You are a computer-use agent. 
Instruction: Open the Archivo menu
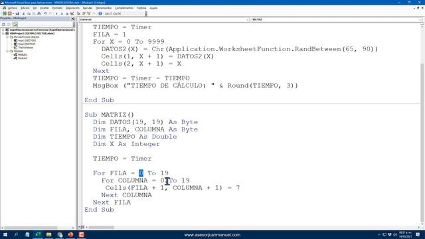point(13,8)
